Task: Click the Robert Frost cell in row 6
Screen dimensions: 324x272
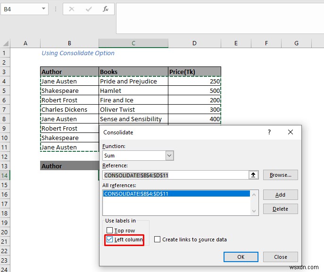Action: pos(69,100)
